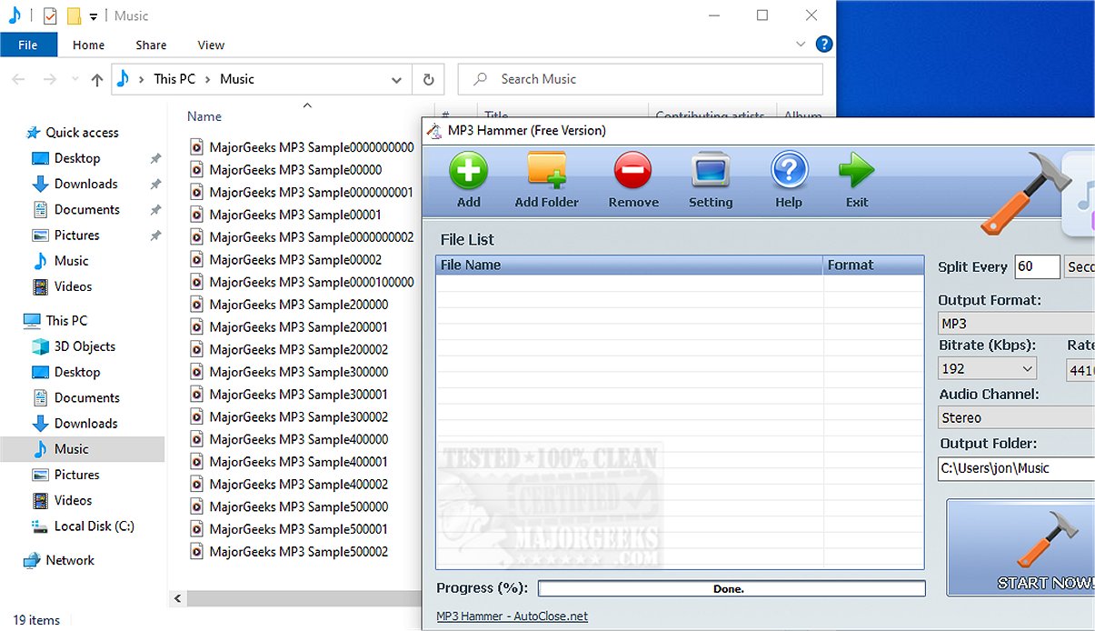Select file MajorGeeks MP3 Sample0000100000
The image size is (1095, 631).
(302, 282)
